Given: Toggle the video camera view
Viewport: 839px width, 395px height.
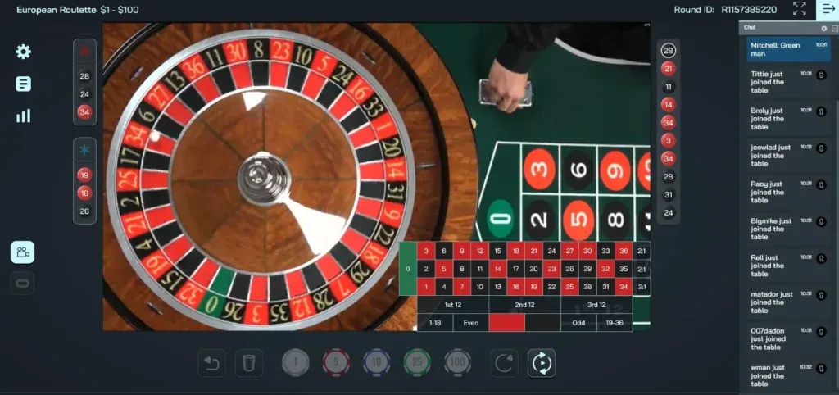Looking at the screenshot, I should pyautogui.click(x=22, y=252).
